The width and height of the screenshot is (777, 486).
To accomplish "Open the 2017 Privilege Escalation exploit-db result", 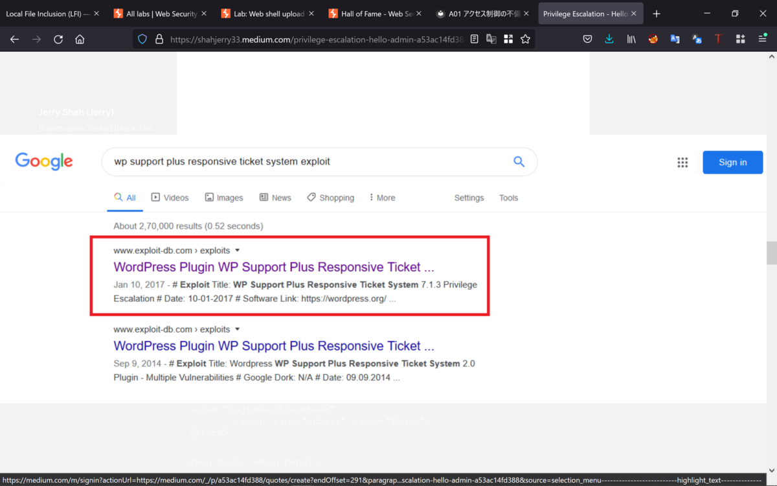I will coord(273,267).
